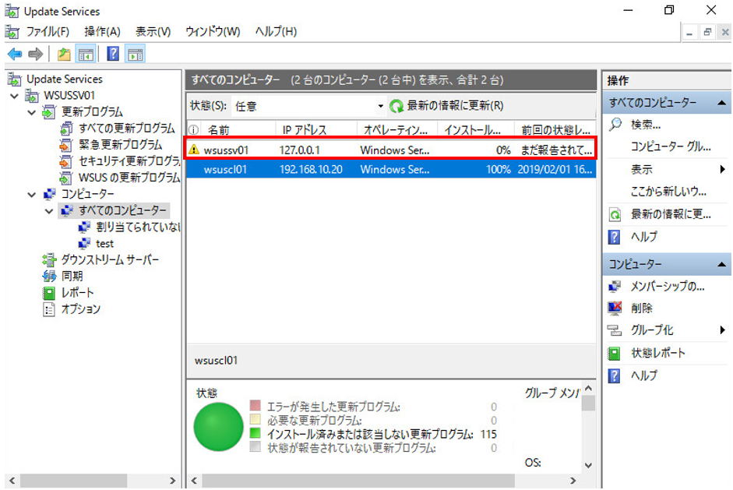Click 最新の情報に更新(R) refresh button
733x490 pixels.
coord(447,106)
